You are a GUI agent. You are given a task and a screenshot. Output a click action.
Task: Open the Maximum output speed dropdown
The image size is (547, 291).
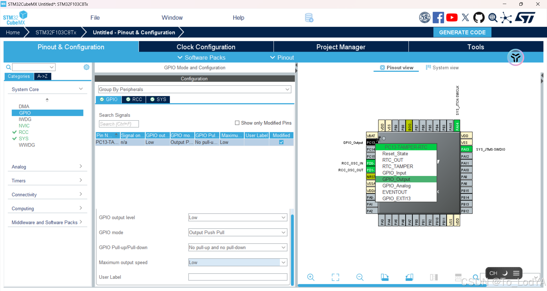click(238, 262)
